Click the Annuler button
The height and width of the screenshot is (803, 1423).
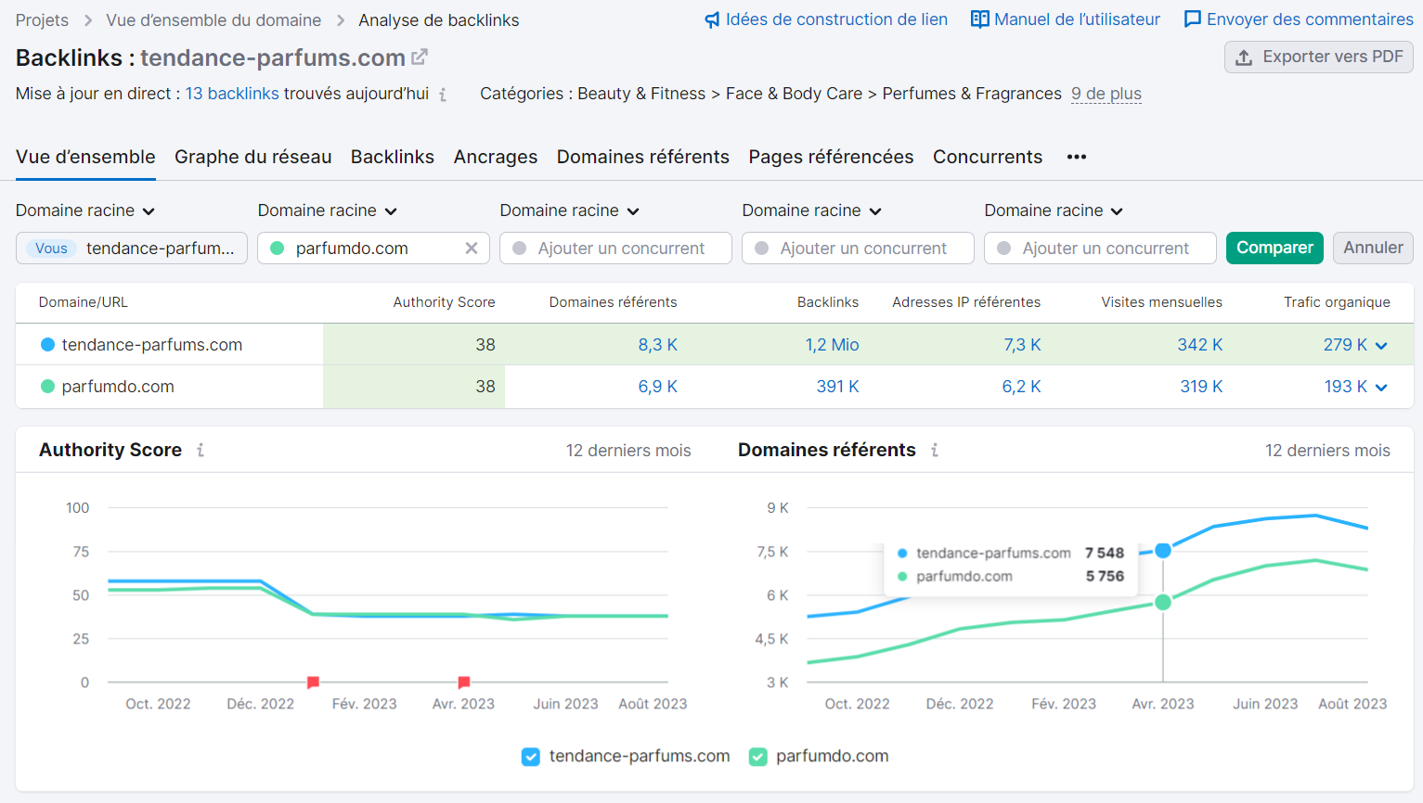point(1373,248)
